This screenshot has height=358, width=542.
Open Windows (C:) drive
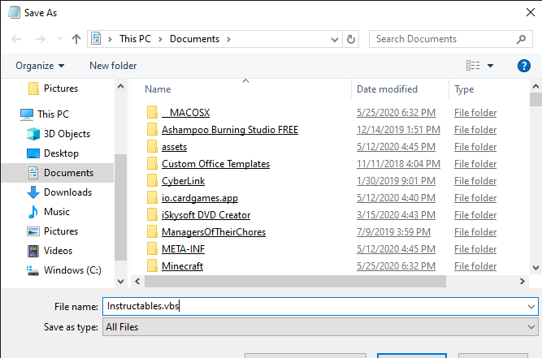click(x=64, y=270)
